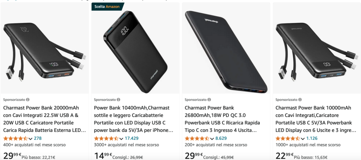Click info icon beside first Sponsorizzato label
The image size is (361, 160).
28,100
